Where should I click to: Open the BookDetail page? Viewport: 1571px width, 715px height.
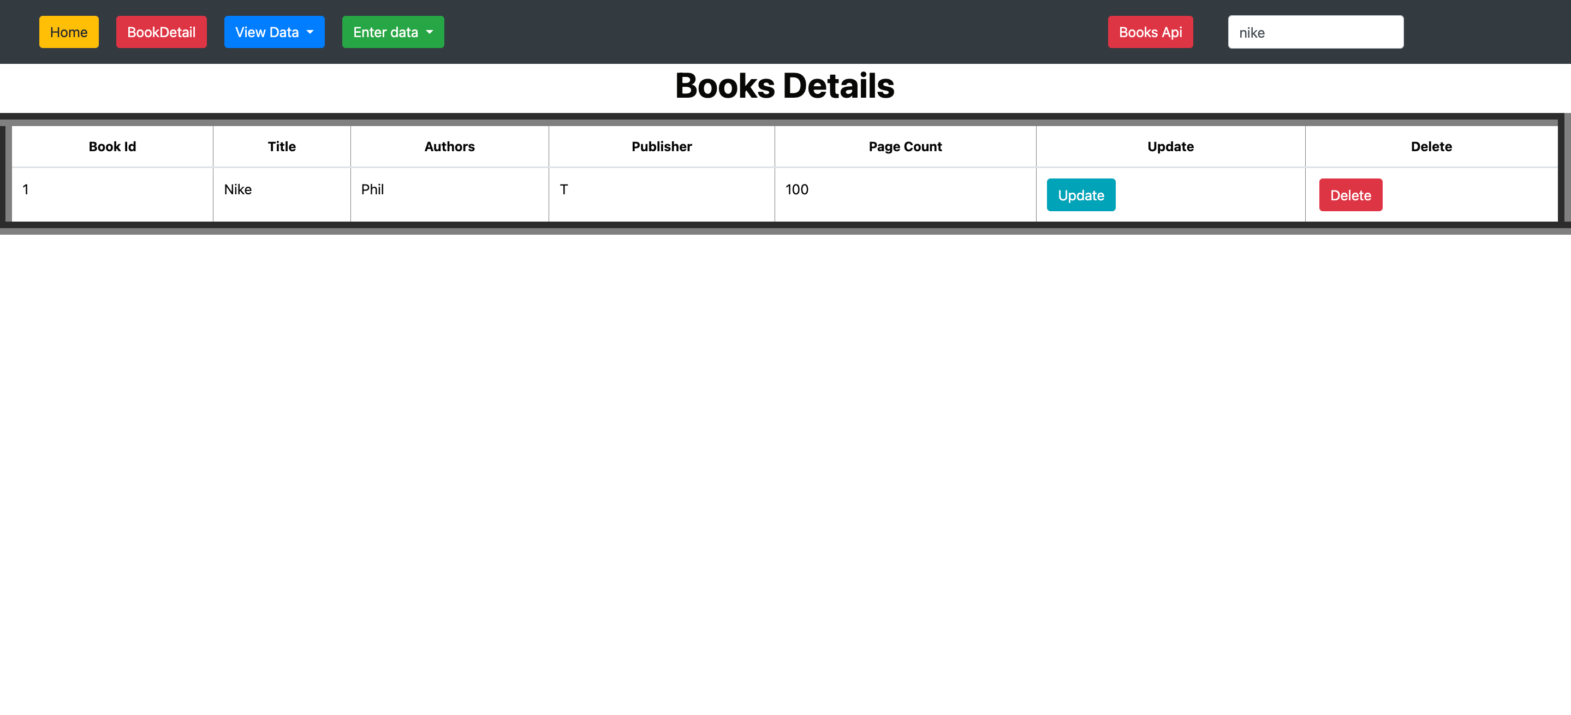pyautogui.click(x=161, y=32)
